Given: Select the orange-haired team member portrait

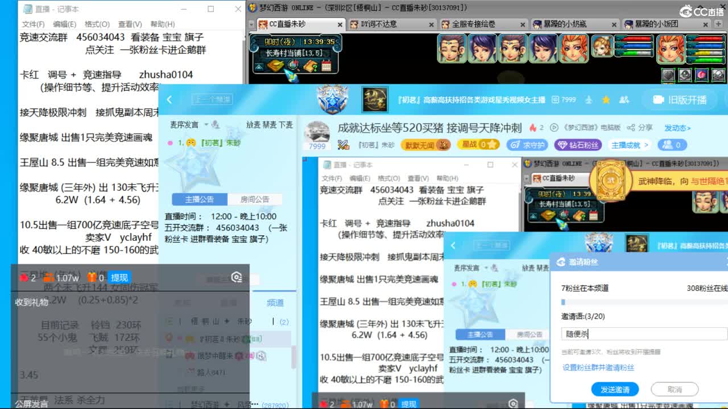Looking at the screenshot, I should (574, 48).
